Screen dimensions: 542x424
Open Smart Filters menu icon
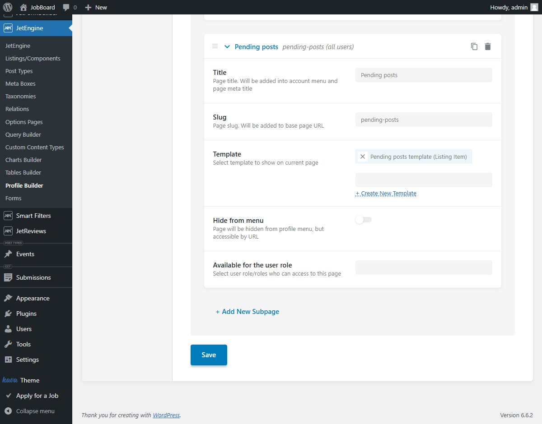8,216
